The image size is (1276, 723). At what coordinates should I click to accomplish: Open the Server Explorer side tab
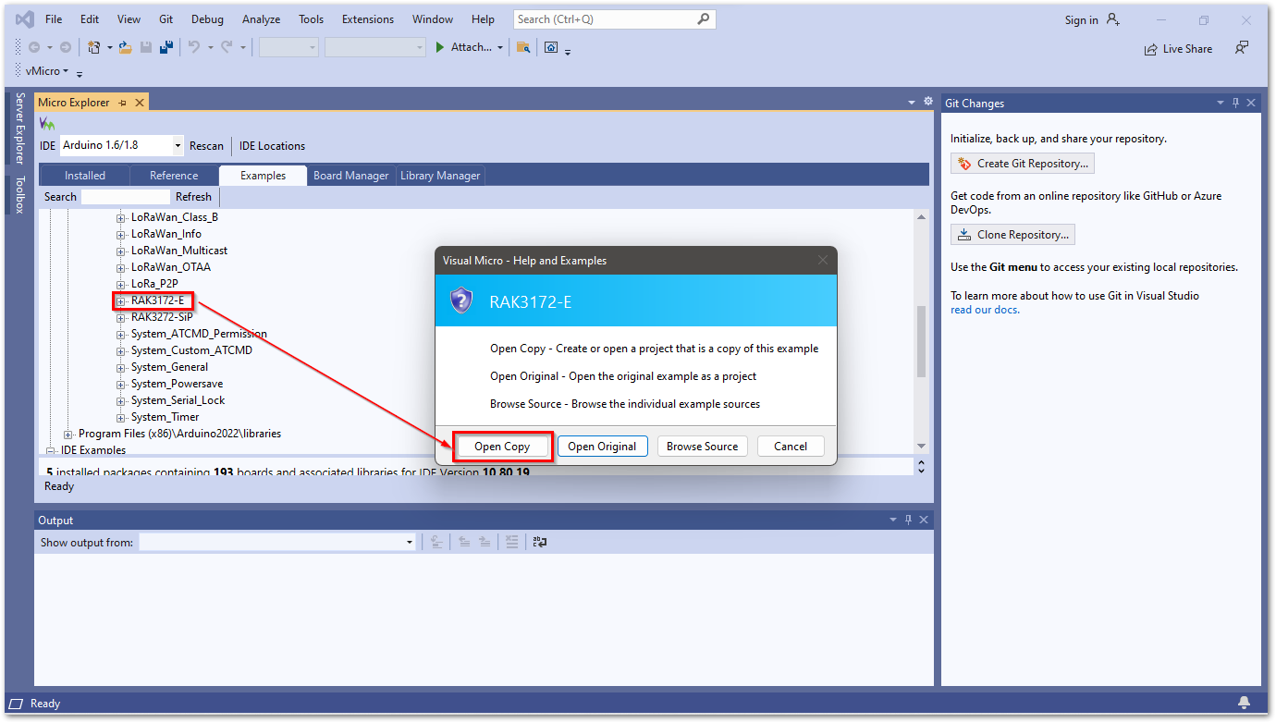[x=19, y=128]
